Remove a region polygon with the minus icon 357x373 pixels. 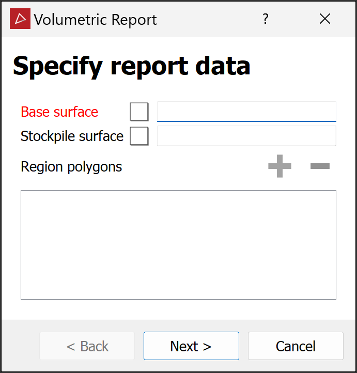click(320, 166)
